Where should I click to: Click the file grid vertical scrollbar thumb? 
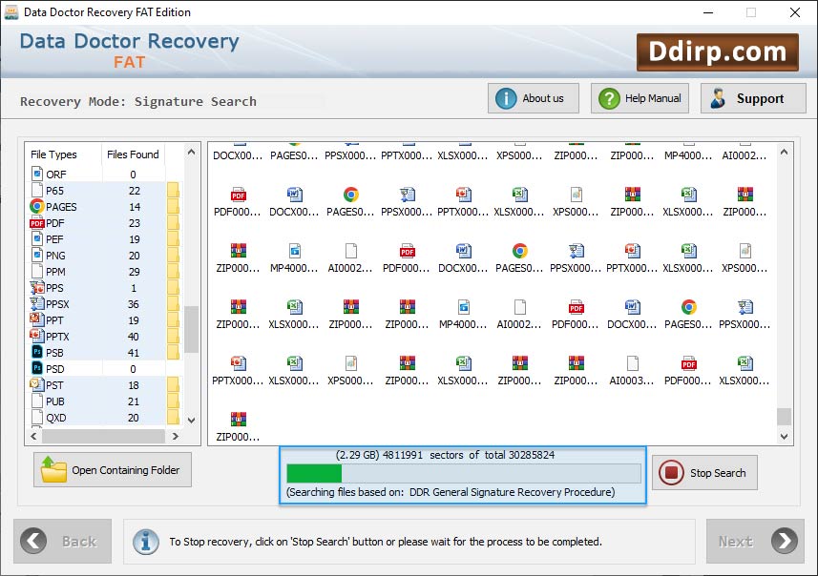784,417
